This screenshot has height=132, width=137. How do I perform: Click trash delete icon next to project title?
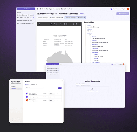pyautogui.click(x=72, y=9)
